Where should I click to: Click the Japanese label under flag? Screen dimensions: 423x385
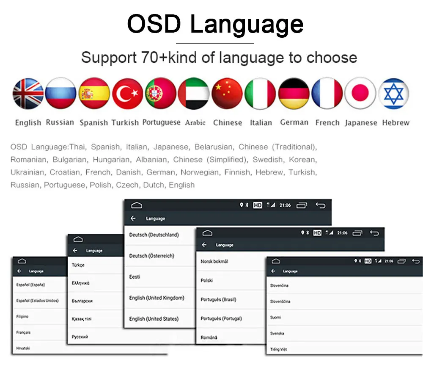[361, 123]
